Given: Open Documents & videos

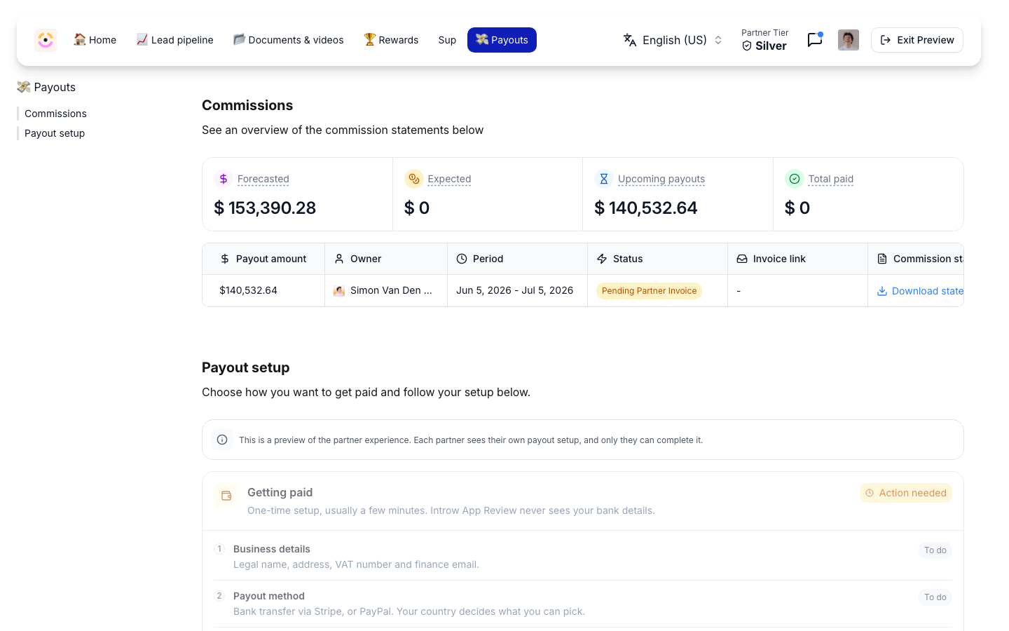Looking at the screenshot, I should (288, 40).
